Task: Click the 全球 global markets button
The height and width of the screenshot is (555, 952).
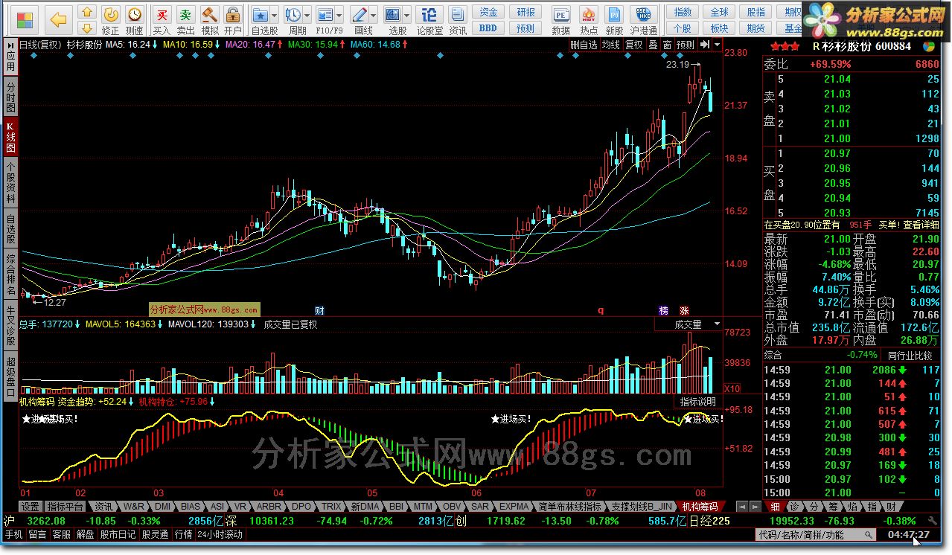Action: (719, 12)
